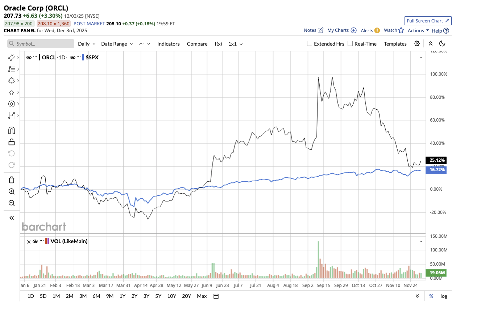The width and height of the screenshot is (485, 317).
Task: Collapse the volume pane with its chevron
Action: 421,241
